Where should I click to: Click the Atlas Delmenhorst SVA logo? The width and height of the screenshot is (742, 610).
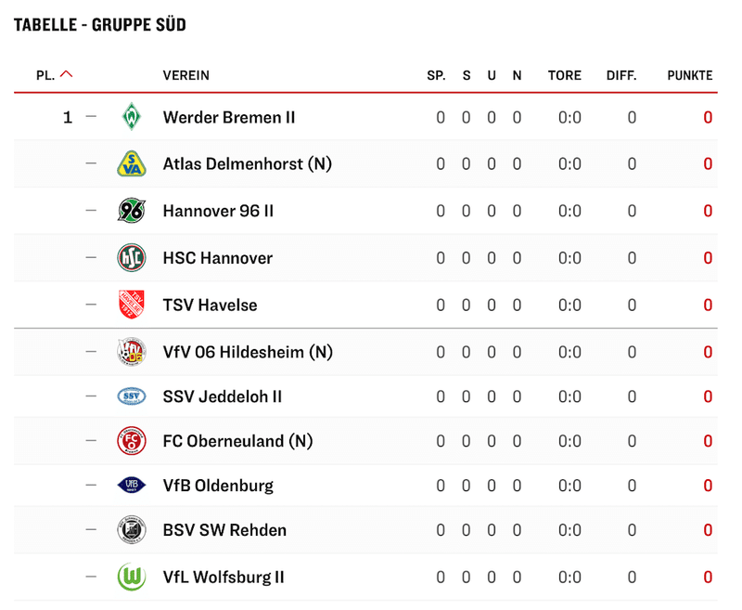pos(132,163)
